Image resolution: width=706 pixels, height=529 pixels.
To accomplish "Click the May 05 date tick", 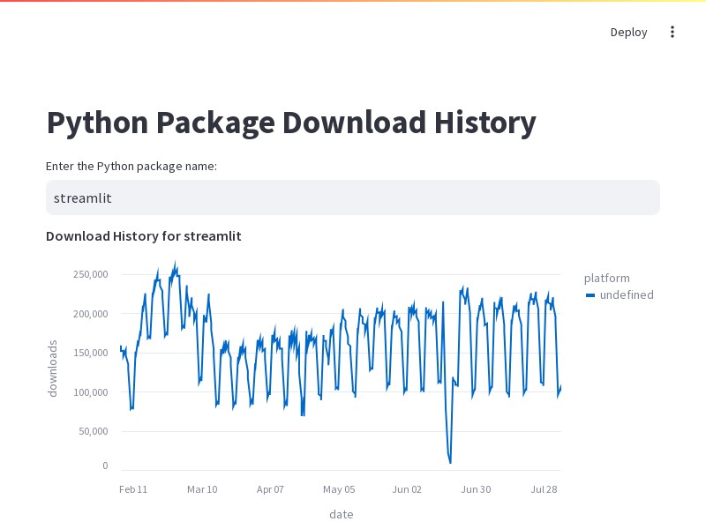I will pos(339,489).
